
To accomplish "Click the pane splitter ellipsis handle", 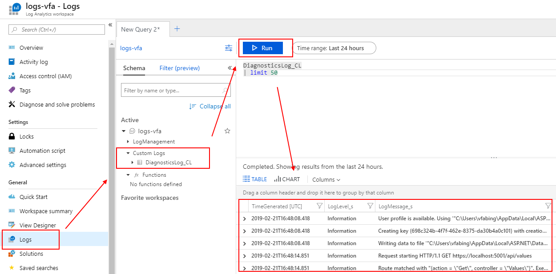I will tap(494, 158).
